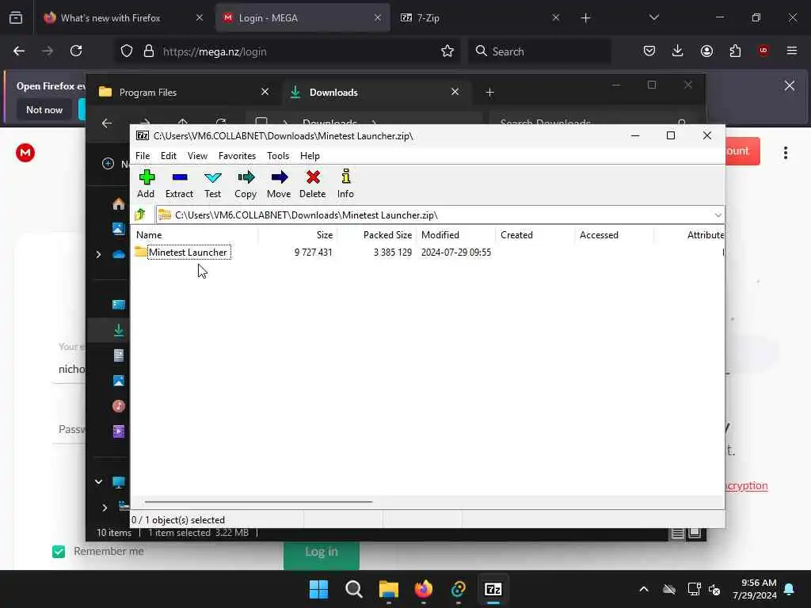Open the Tools menu
811x608 pixels.
click(278, 156)
